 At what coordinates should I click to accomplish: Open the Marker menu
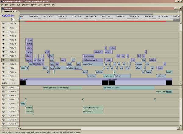pyautogui.click(x=34, y=5)
